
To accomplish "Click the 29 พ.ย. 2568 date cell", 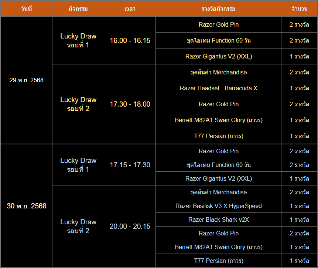I will pyautogui.click(x=26, y=80).
